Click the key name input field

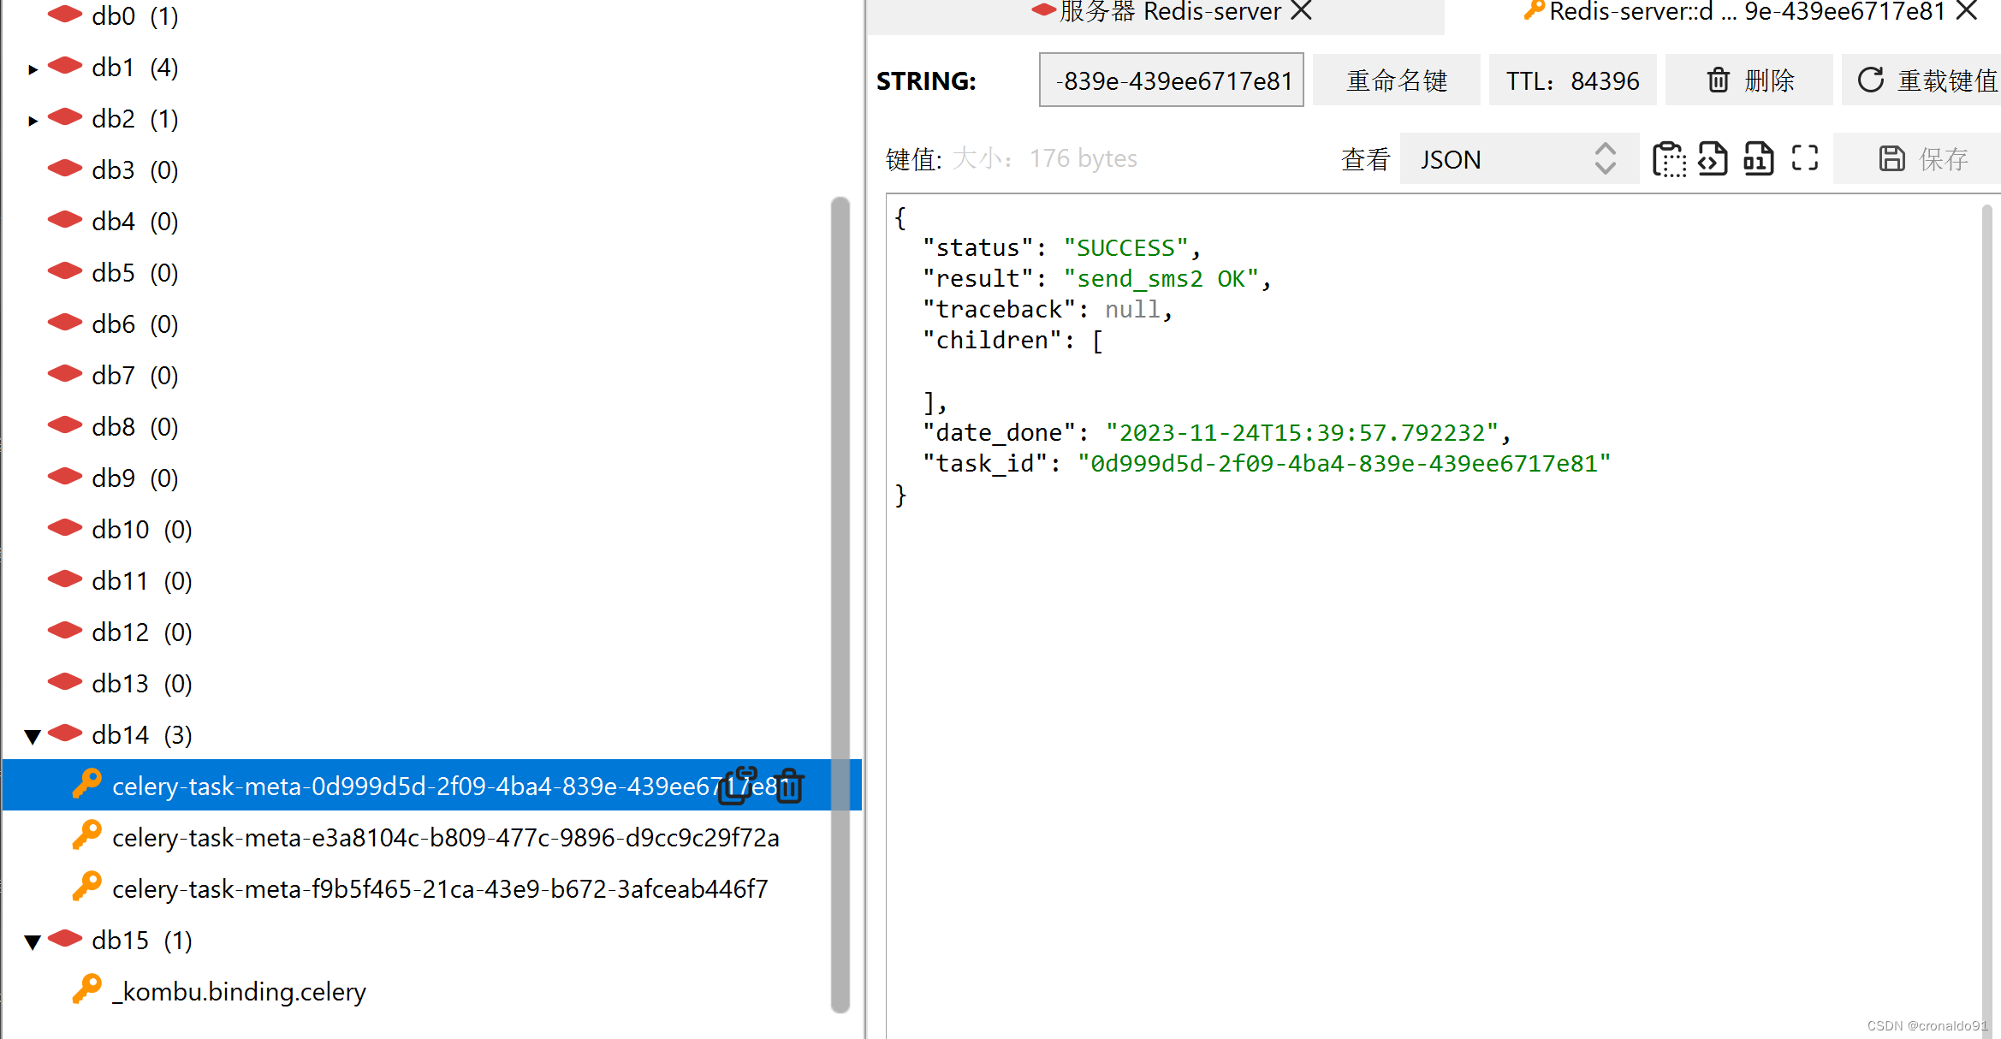pos(1171,80)
